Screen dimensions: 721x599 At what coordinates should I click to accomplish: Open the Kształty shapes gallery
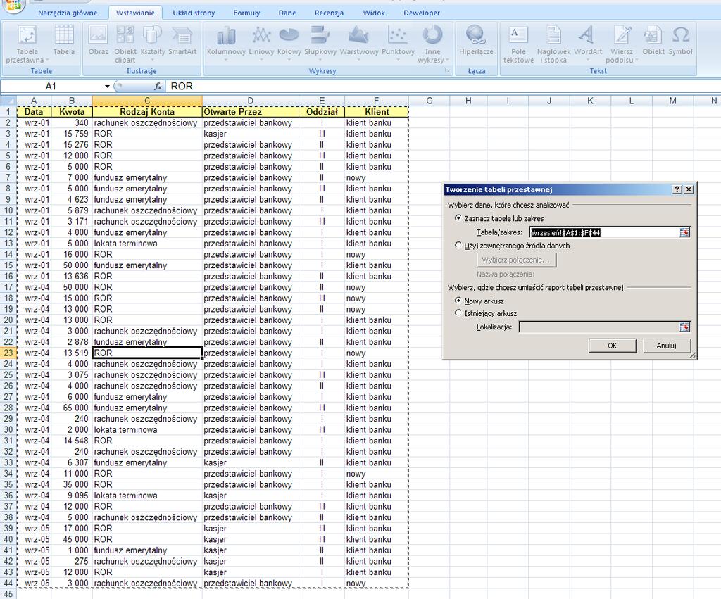153,44
